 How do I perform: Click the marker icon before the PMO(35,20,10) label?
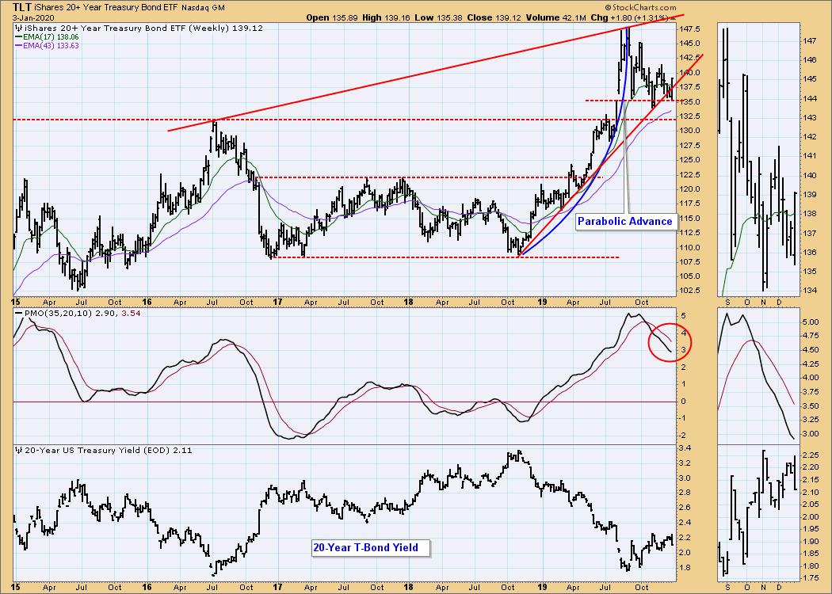(x=18, y=314)
